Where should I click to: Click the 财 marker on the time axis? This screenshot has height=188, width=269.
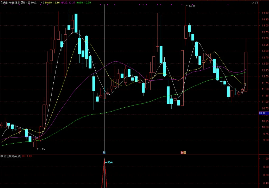[x=104, y=153]
